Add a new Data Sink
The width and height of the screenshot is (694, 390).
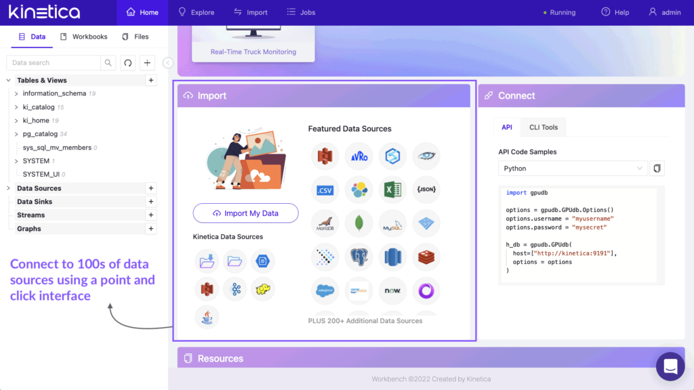(x=151, y=202)
